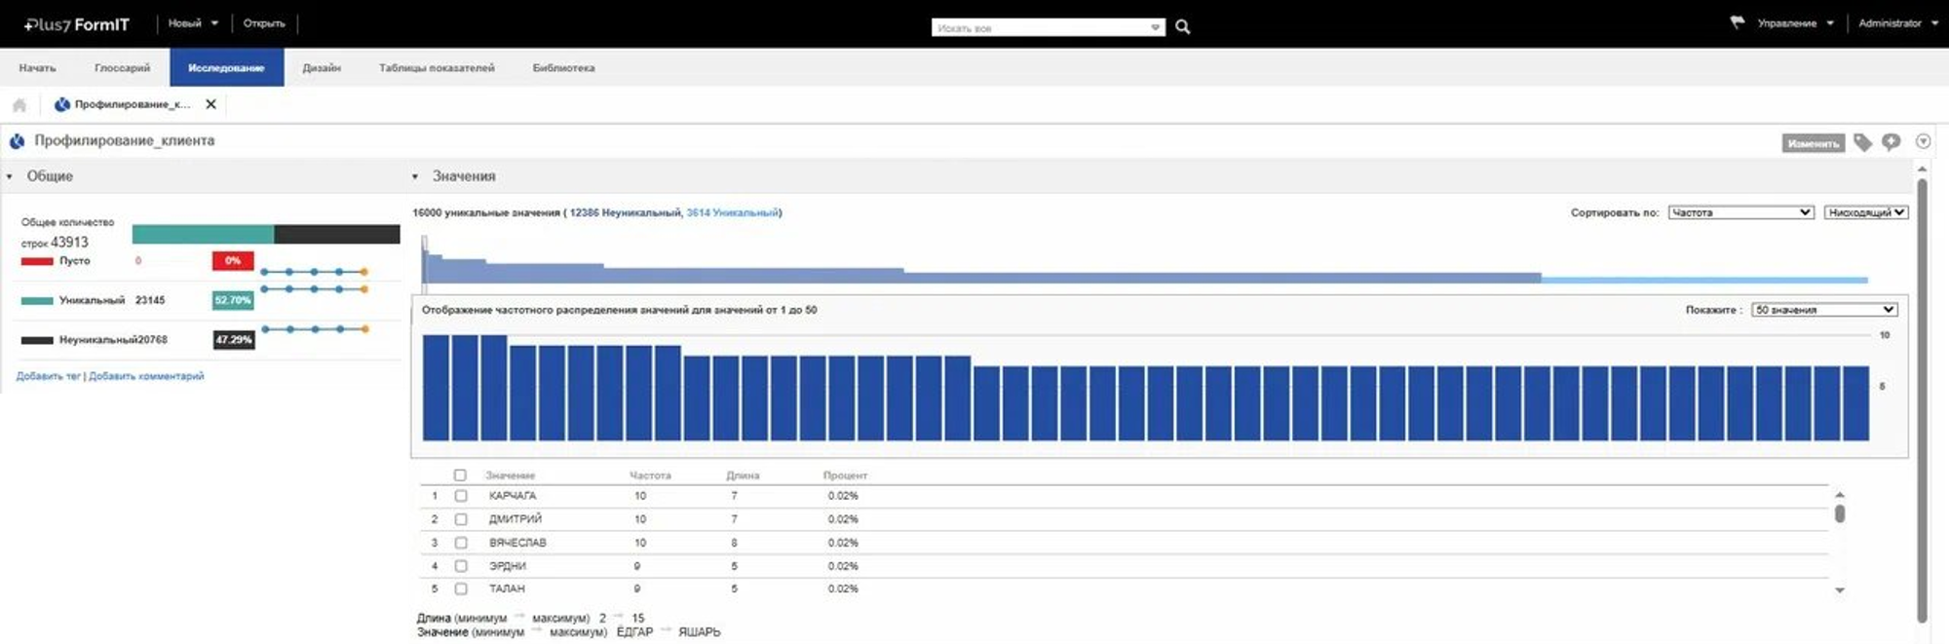Image resolution: width=1949 pixels, height=644 pixels.
Task: Click the Добавить комментарий link
Action: [x=146, y=376]
